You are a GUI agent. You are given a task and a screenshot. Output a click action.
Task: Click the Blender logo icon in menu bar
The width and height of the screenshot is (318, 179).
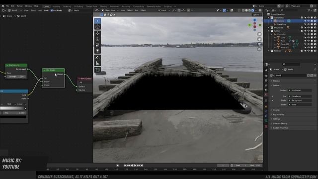coord(3,6)
